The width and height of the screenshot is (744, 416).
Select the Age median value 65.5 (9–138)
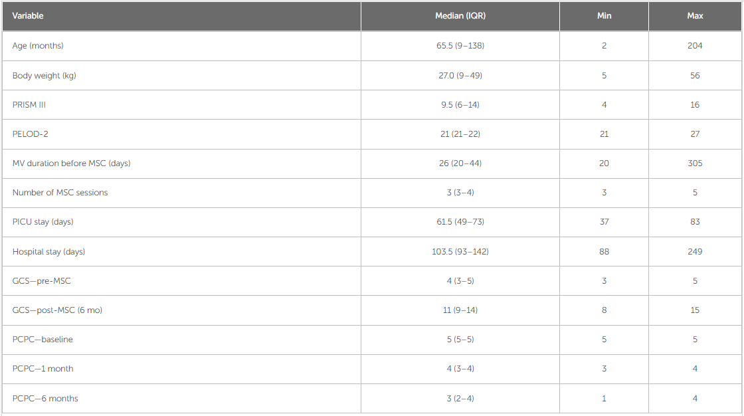460,46
